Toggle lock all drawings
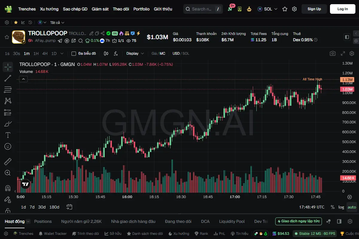The height and width of the screenshot is (239, 359). pyautogui.click(x=8, y=210)
